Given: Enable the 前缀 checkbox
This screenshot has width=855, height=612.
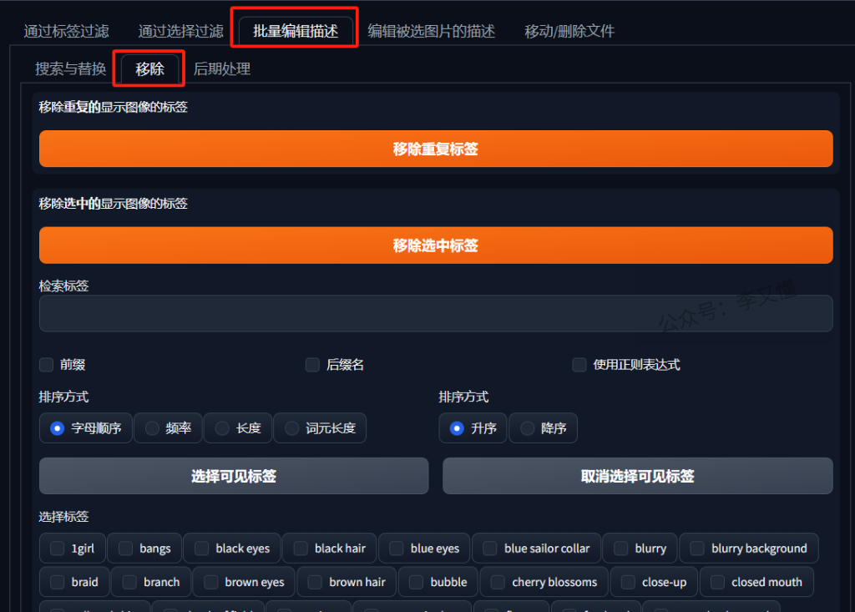Looking at the screenshot, I should click(x=47, y=365).
